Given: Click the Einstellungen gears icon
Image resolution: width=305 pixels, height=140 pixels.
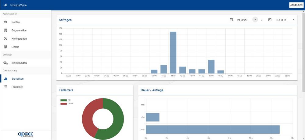Looking at the screenshot, I should 5,63.
